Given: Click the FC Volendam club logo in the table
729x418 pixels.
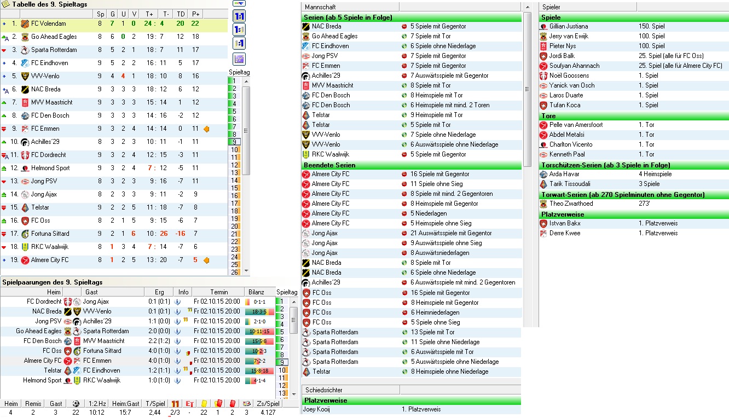Looking at the screenshot, I should pyautogui.click(x=25, y=24).
